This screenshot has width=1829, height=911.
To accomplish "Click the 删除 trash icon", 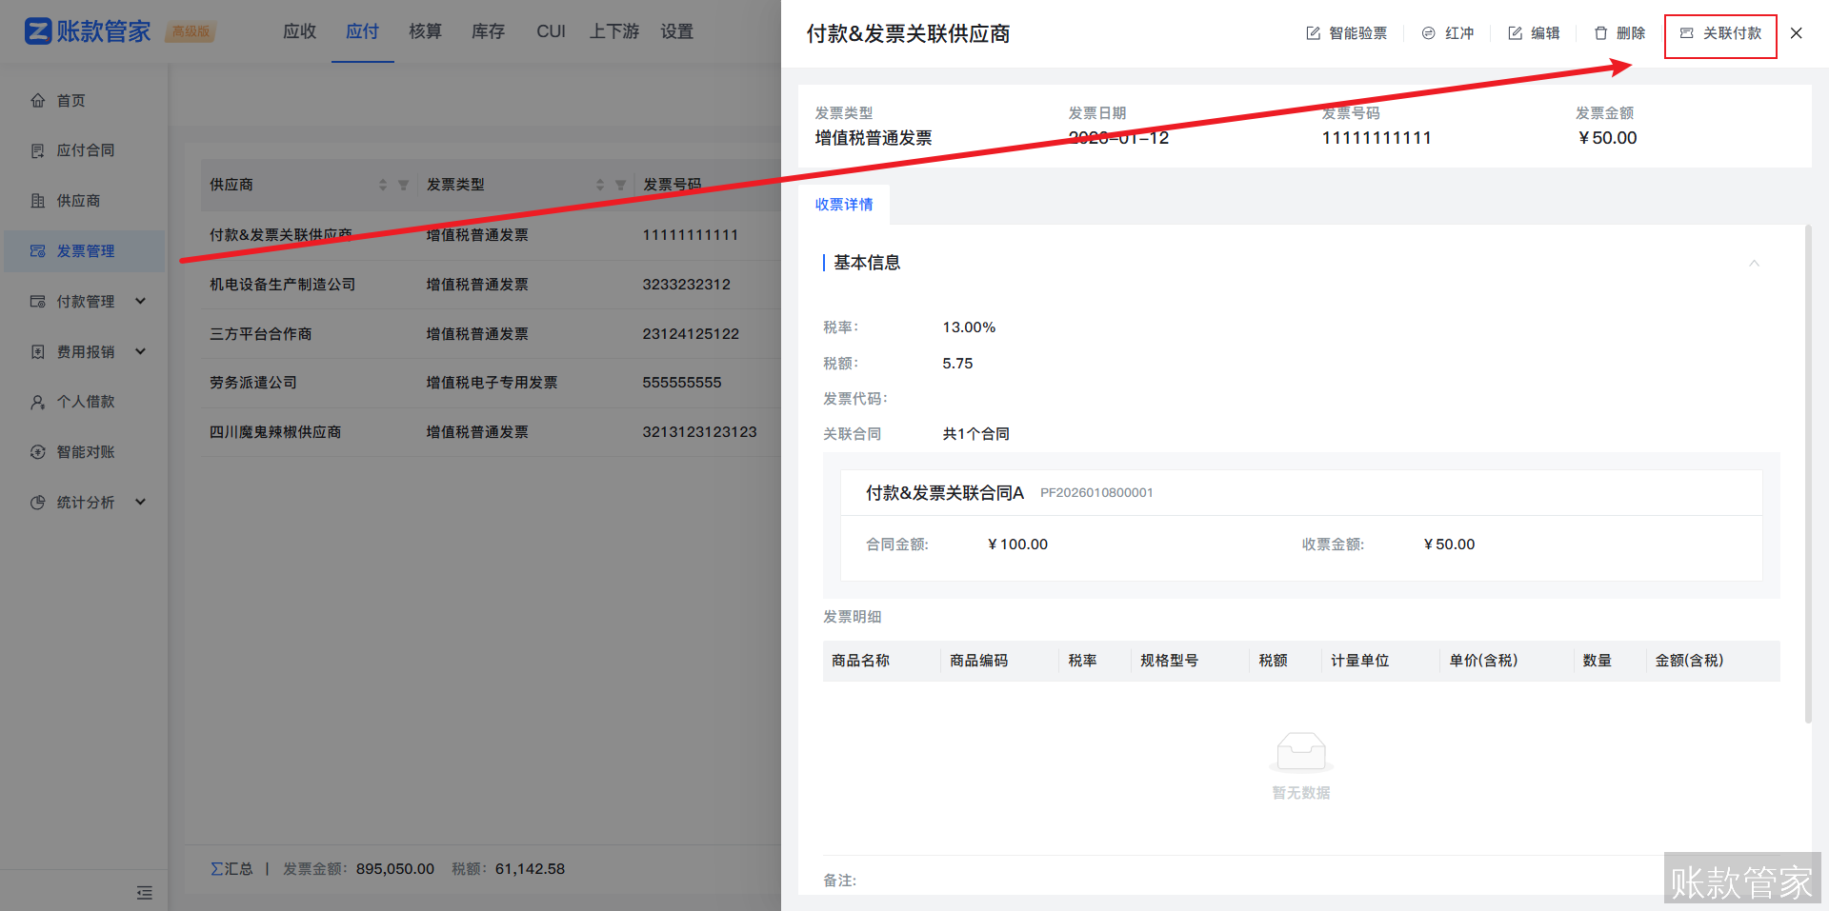I will 1602,32.
